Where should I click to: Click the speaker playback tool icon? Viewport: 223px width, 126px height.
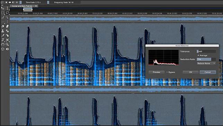[x=7, y=49]
